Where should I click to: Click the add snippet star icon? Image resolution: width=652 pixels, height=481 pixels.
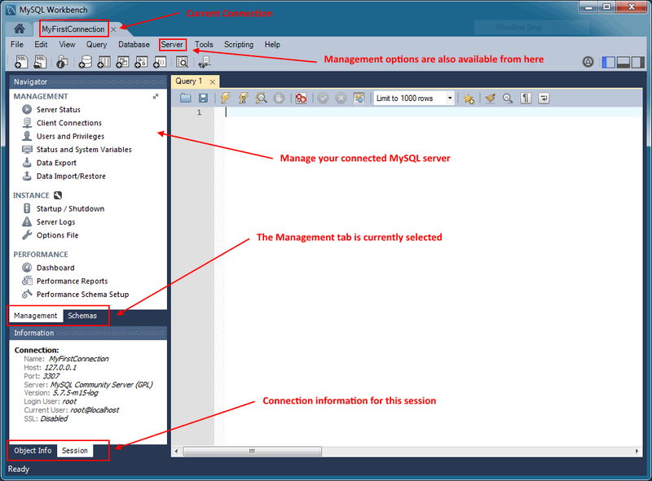(x=469, y=98)
